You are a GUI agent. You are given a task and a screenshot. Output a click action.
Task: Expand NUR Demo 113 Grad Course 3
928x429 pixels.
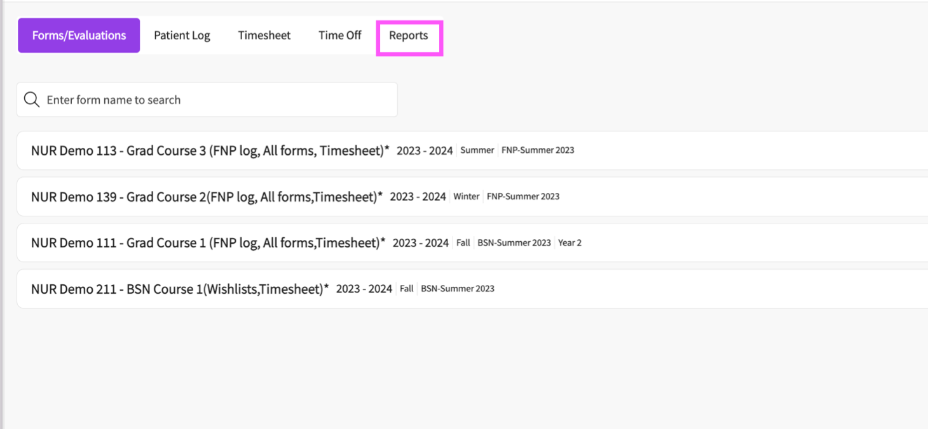click(x=210, y=150)
